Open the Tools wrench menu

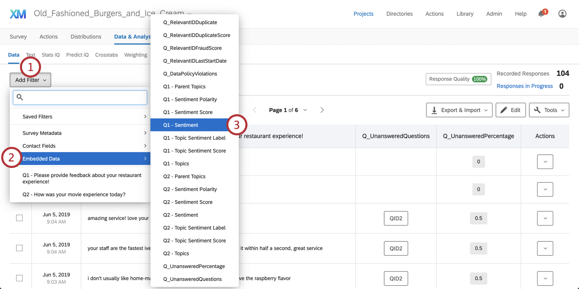[x=549, y=110]
